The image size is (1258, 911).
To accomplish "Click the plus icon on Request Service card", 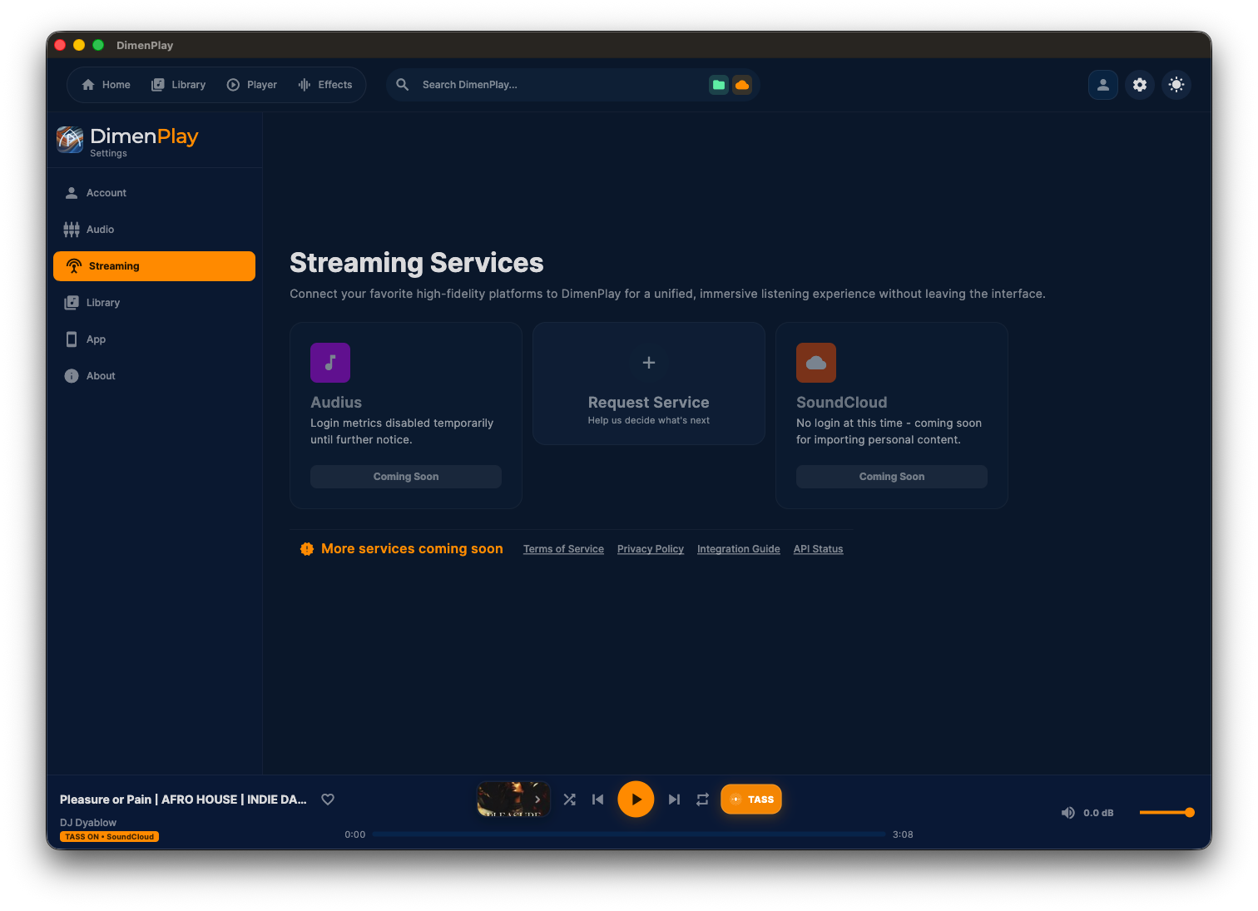I will (x=649, y=363).
